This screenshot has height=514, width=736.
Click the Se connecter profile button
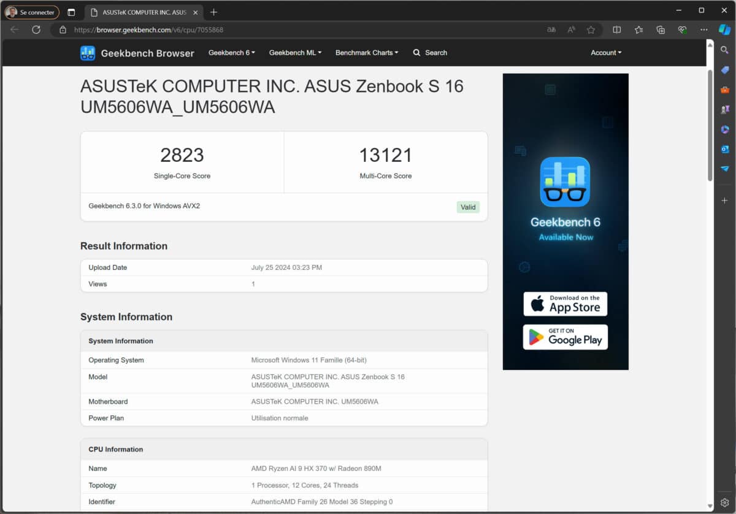pyautogui.click(x=32, y=12)
